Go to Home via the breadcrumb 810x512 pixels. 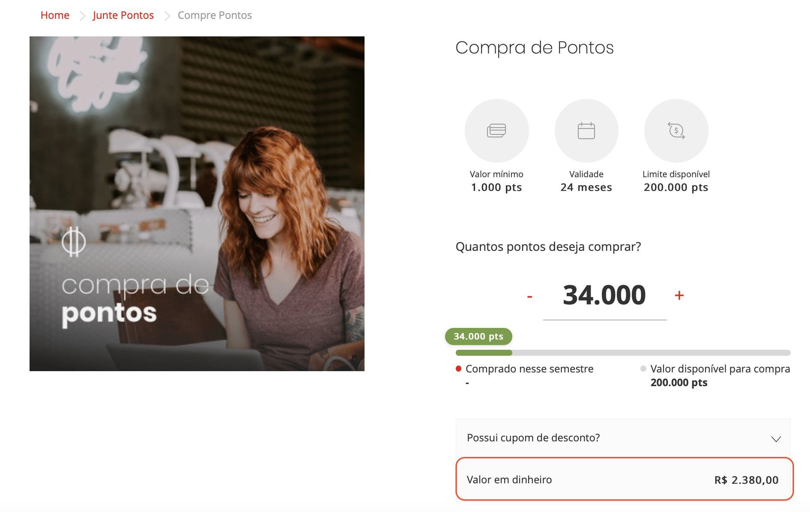55,15
